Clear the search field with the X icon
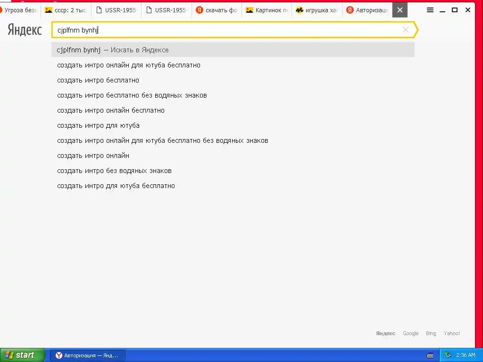Image resolution: width=483 pixels, height=362 pixels. (405, 30)
